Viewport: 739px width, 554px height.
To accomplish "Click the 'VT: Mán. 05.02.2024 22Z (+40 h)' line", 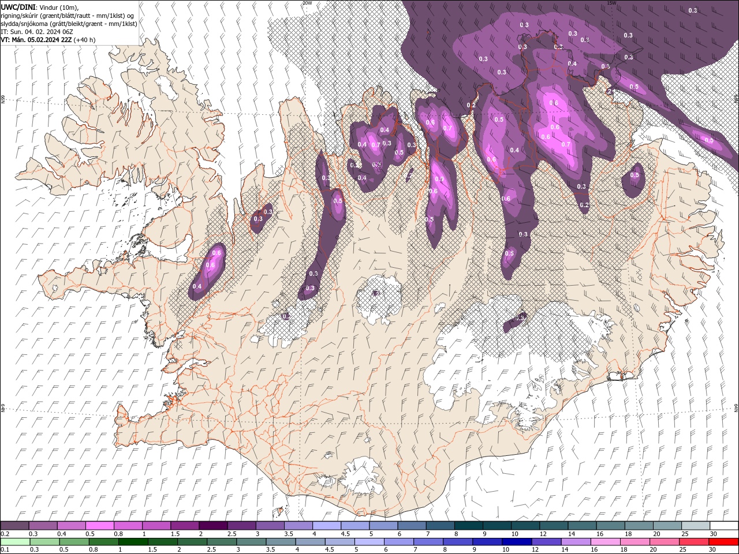I will coord(48,40).
